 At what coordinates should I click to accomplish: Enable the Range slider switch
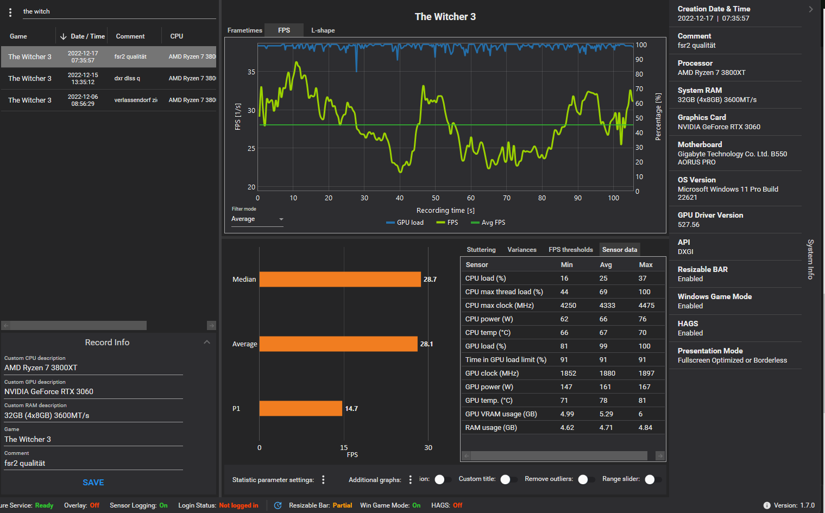tap(653, 479)
